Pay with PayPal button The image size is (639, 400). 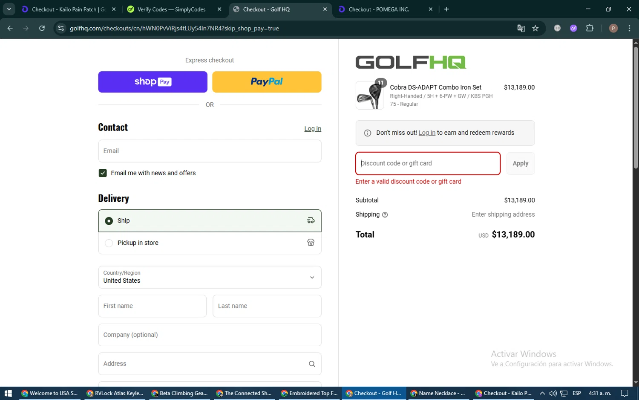click(x=267, y=82)
